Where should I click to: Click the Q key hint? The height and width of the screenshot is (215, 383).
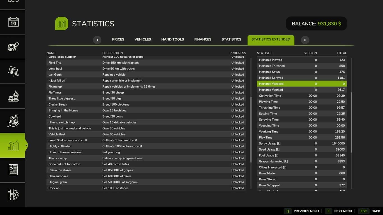(287, 211)
